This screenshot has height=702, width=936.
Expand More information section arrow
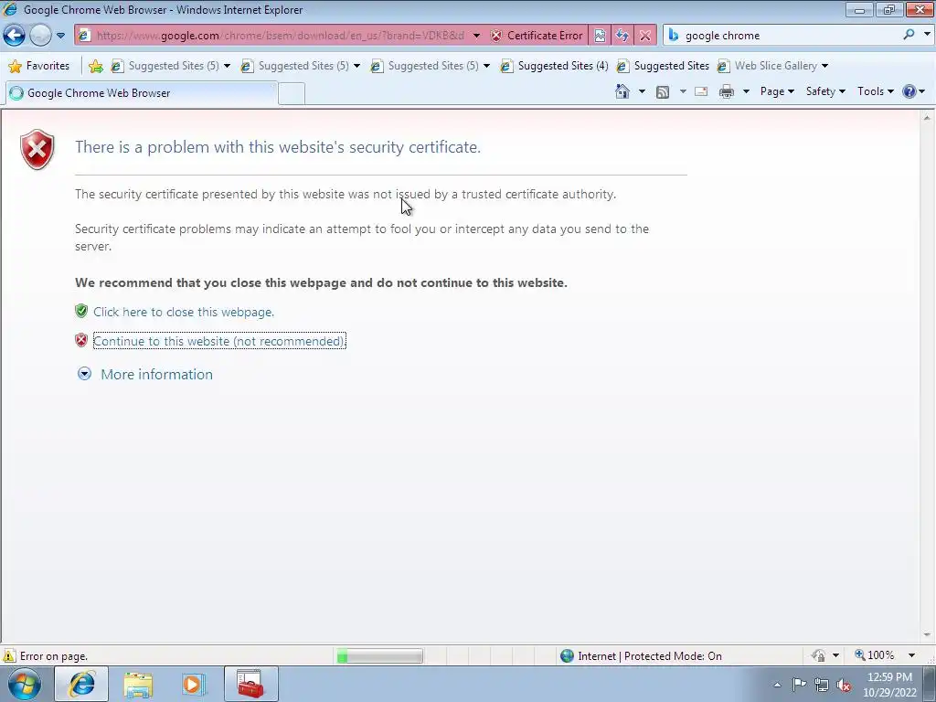click(84, 374)
